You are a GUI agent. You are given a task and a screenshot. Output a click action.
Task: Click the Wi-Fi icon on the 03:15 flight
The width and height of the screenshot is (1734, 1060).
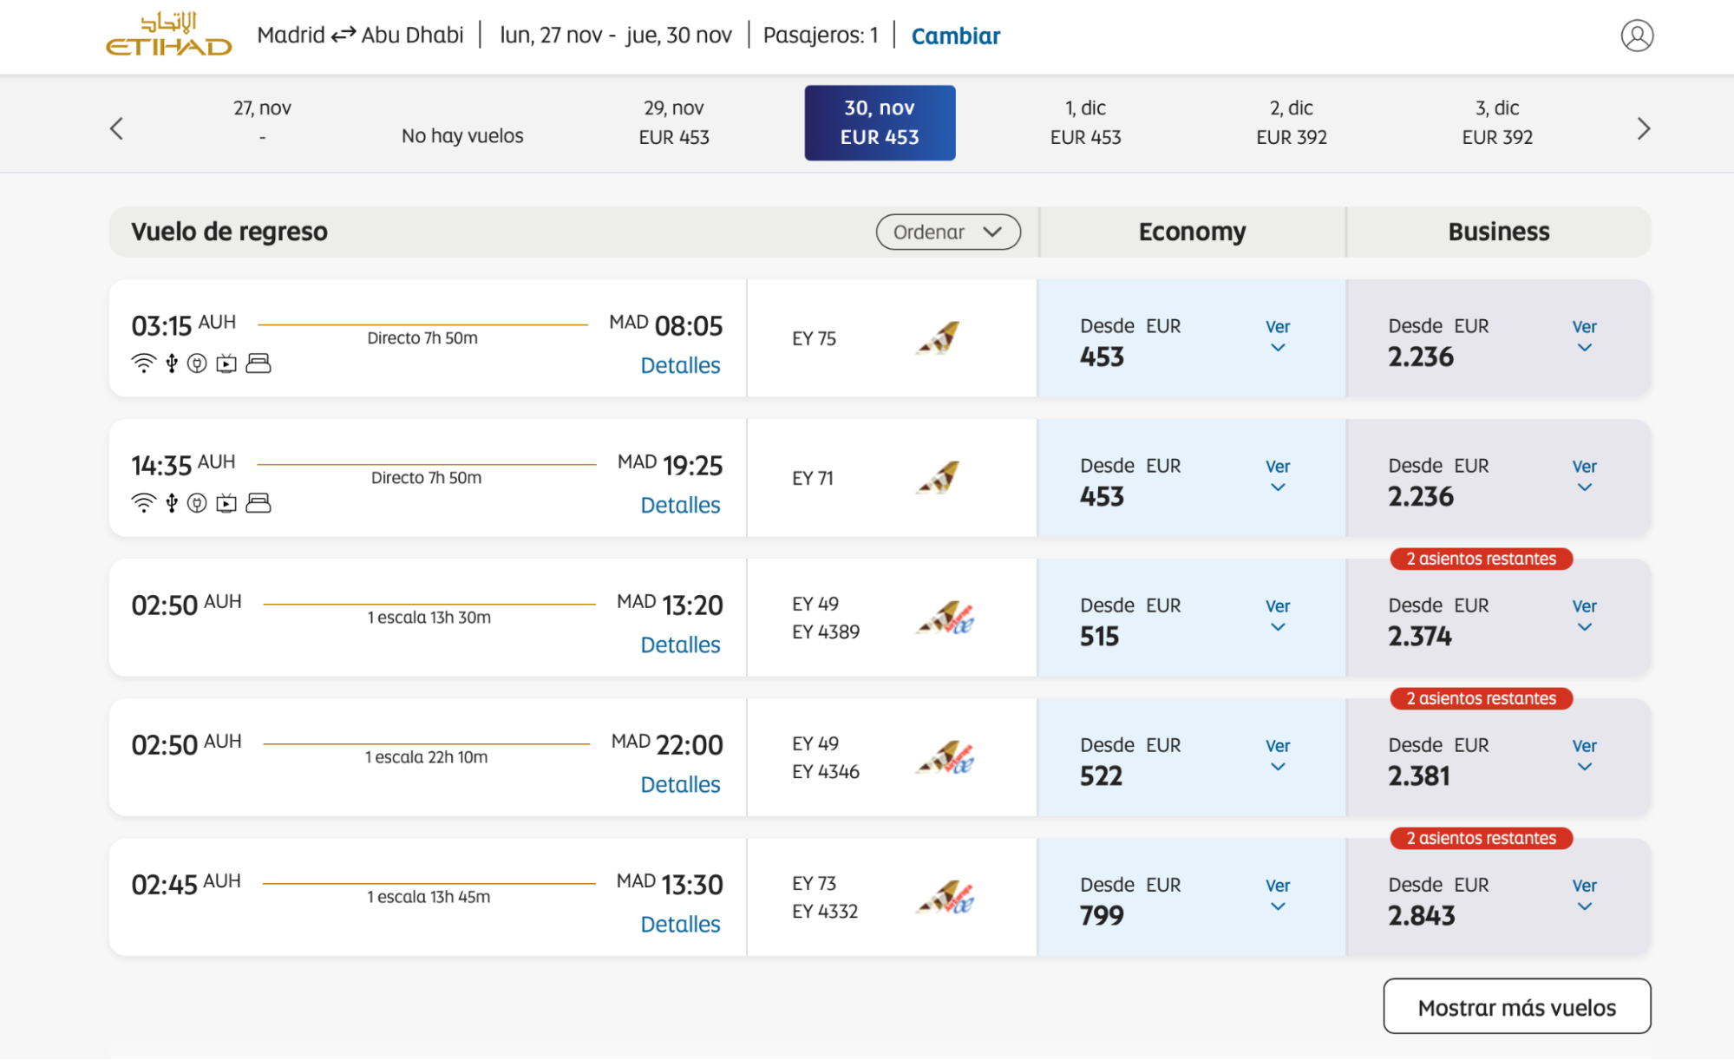[143, 363]
